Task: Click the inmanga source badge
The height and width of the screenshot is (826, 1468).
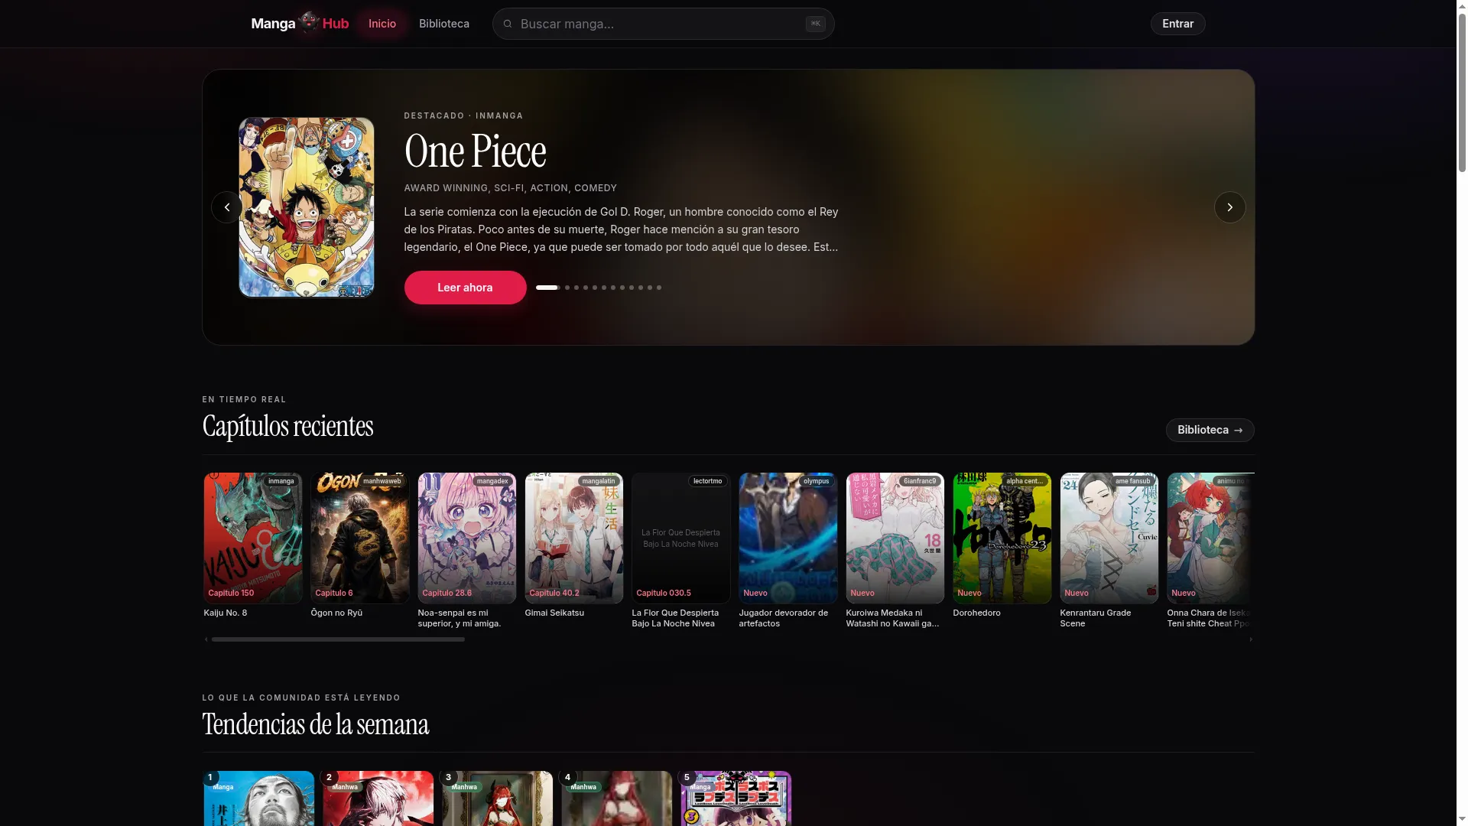Action: pos(281,481)
